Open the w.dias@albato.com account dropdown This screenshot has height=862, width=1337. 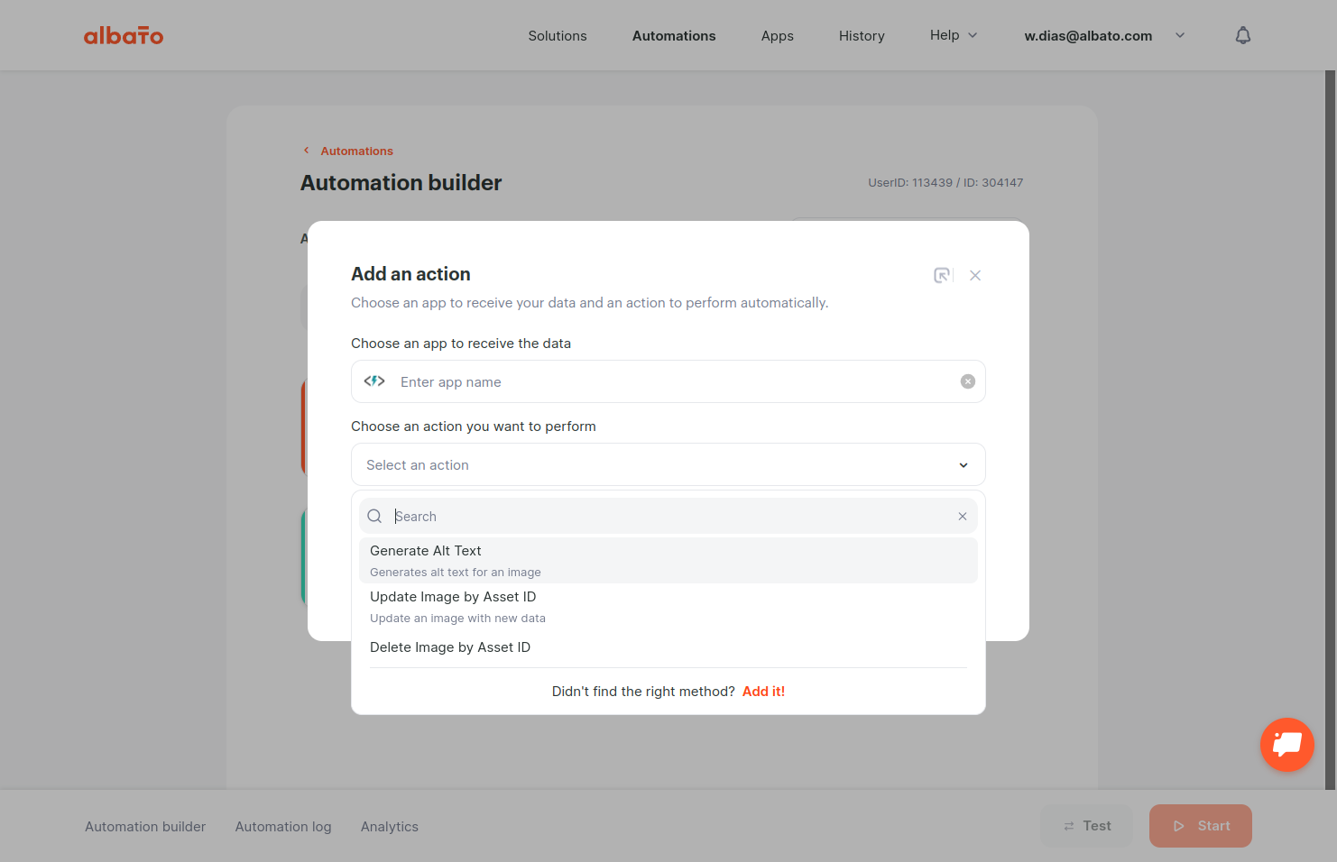click(x=1104, y=36)
